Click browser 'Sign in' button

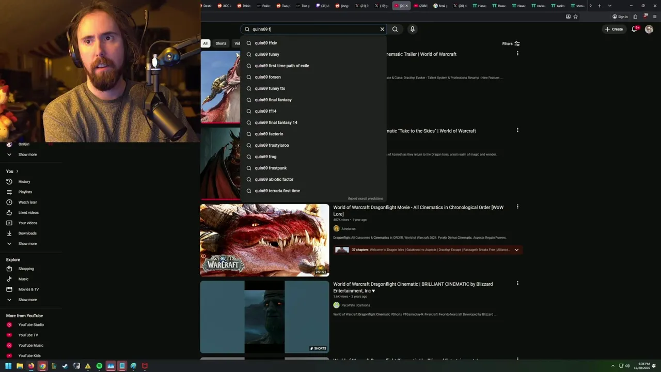pyautogui.click(x=620, y=17)
